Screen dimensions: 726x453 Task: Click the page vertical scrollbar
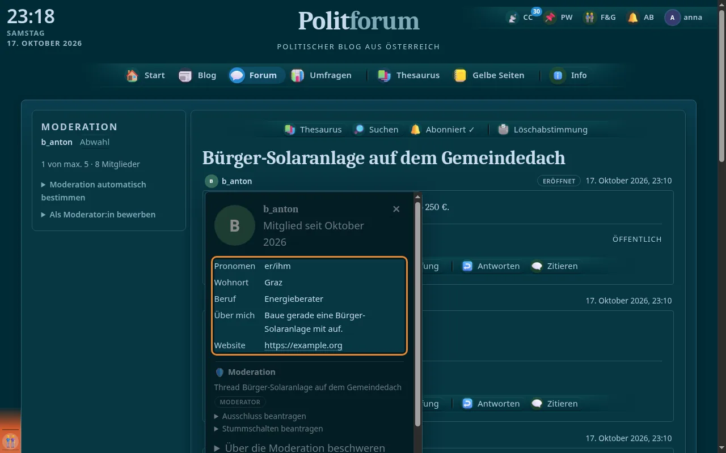tap(721, 85)
